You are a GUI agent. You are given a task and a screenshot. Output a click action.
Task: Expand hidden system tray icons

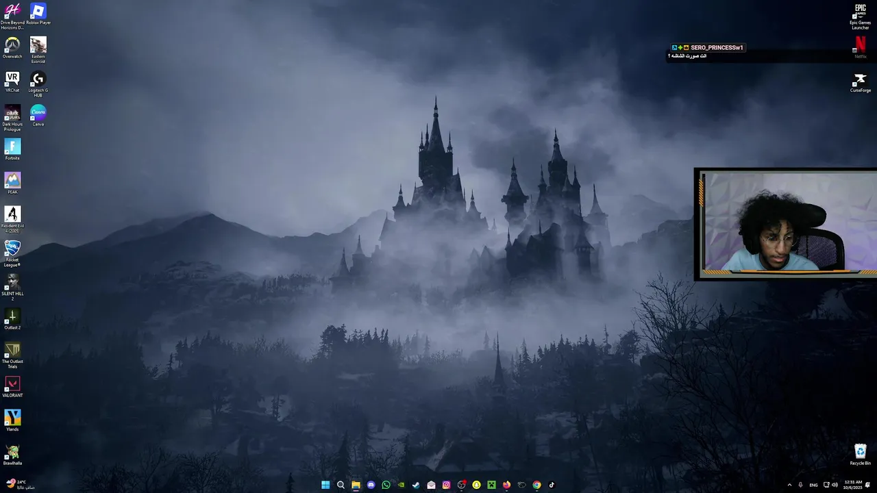[789, 485]
